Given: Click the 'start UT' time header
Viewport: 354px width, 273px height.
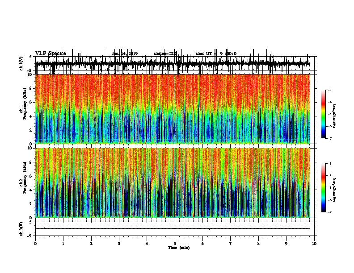Looking at the screenshot, I should 216,54.
